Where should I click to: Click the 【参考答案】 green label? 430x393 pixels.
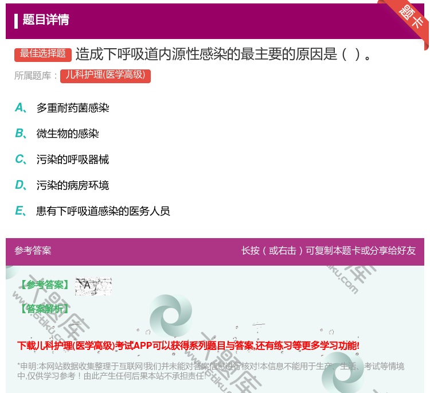click(45, 285)
